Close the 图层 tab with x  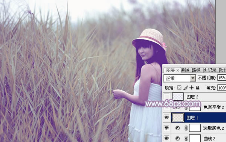(178, 70)
